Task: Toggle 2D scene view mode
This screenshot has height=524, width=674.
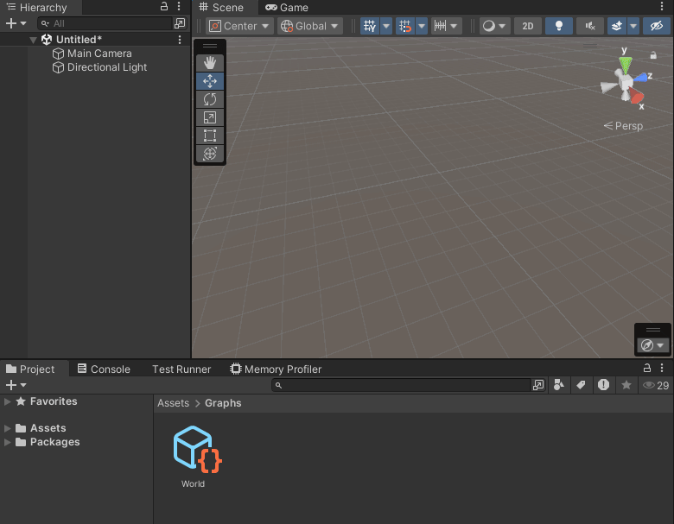Action: tap(527, 26)
